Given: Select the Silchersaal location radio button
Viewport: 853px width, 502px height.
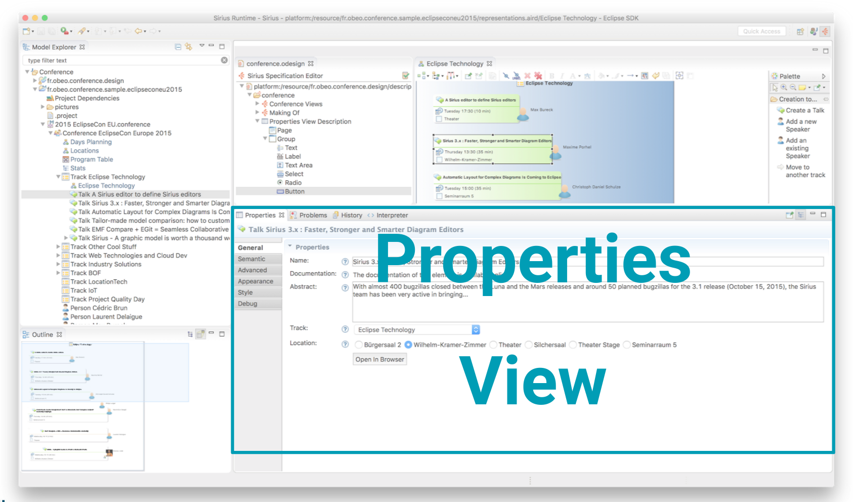Looking at the screenshot, I should (x=529, y=345).
